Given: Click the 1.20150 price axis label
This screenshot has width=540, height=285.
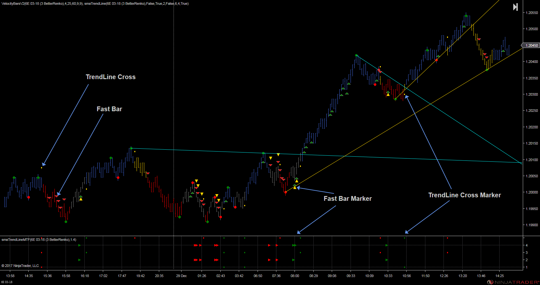Looking at the screenshot, I should (x=532, y=143).
